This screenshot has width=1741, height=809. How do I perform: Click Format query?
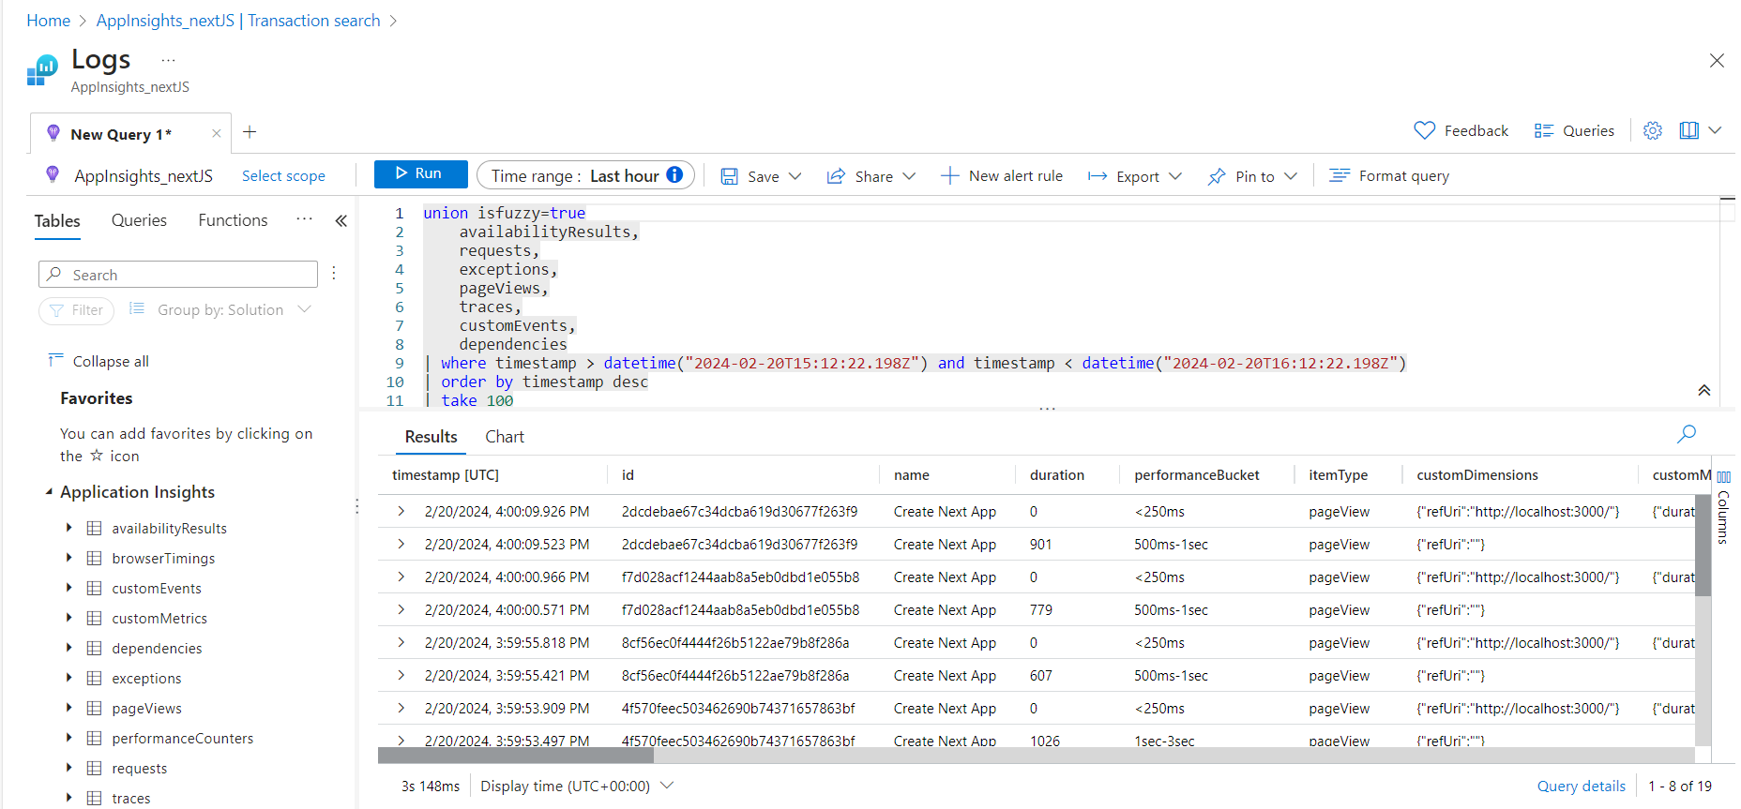pos(1389,175)
